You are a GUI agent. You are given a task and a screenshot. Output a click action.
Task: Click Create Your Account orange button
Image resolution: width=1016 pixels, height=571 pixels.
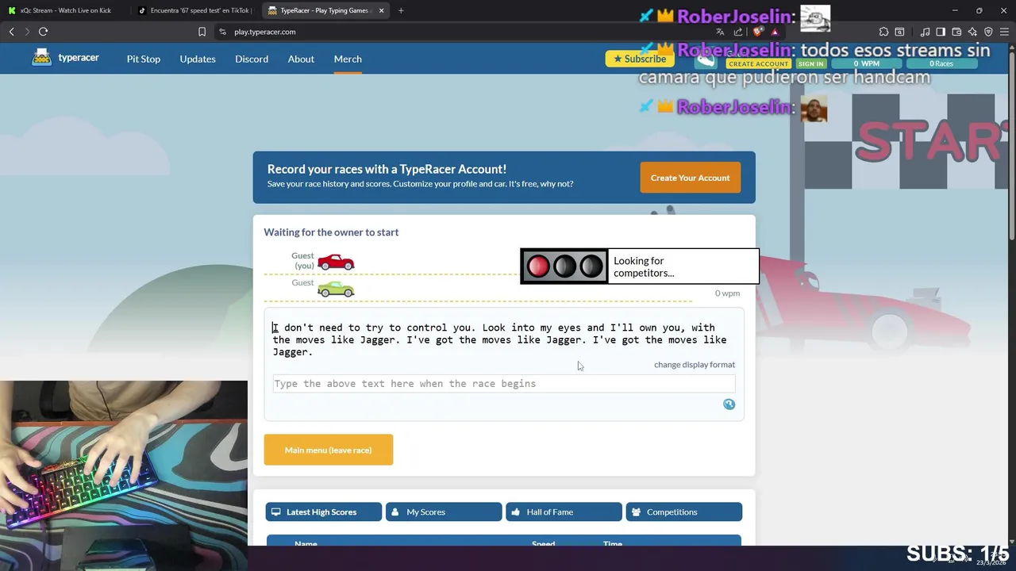pyautogui.click(x=691, y=178)
